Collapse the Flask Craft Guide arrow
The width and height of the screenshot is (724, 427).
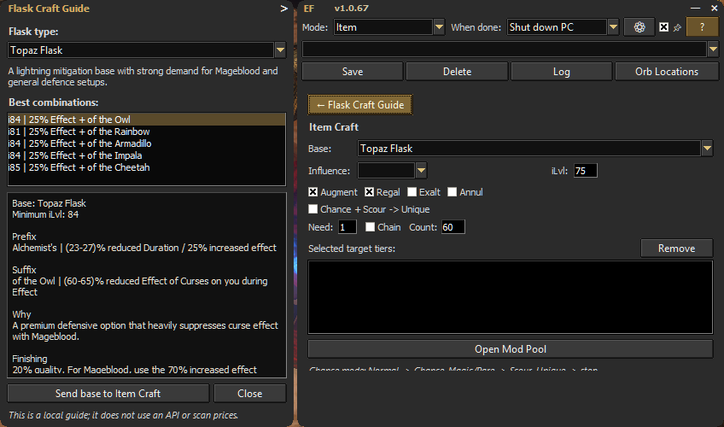[284, 9]
